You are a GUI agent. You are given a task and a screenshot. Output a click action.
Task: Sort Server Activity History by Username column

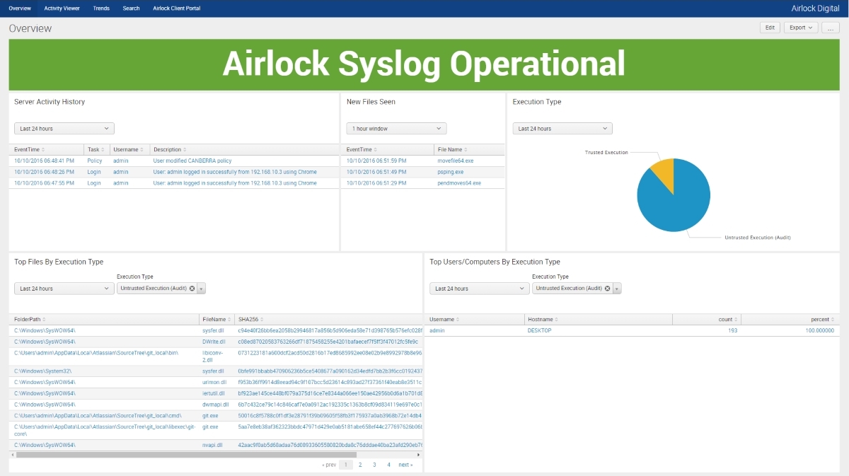[128, 150]
